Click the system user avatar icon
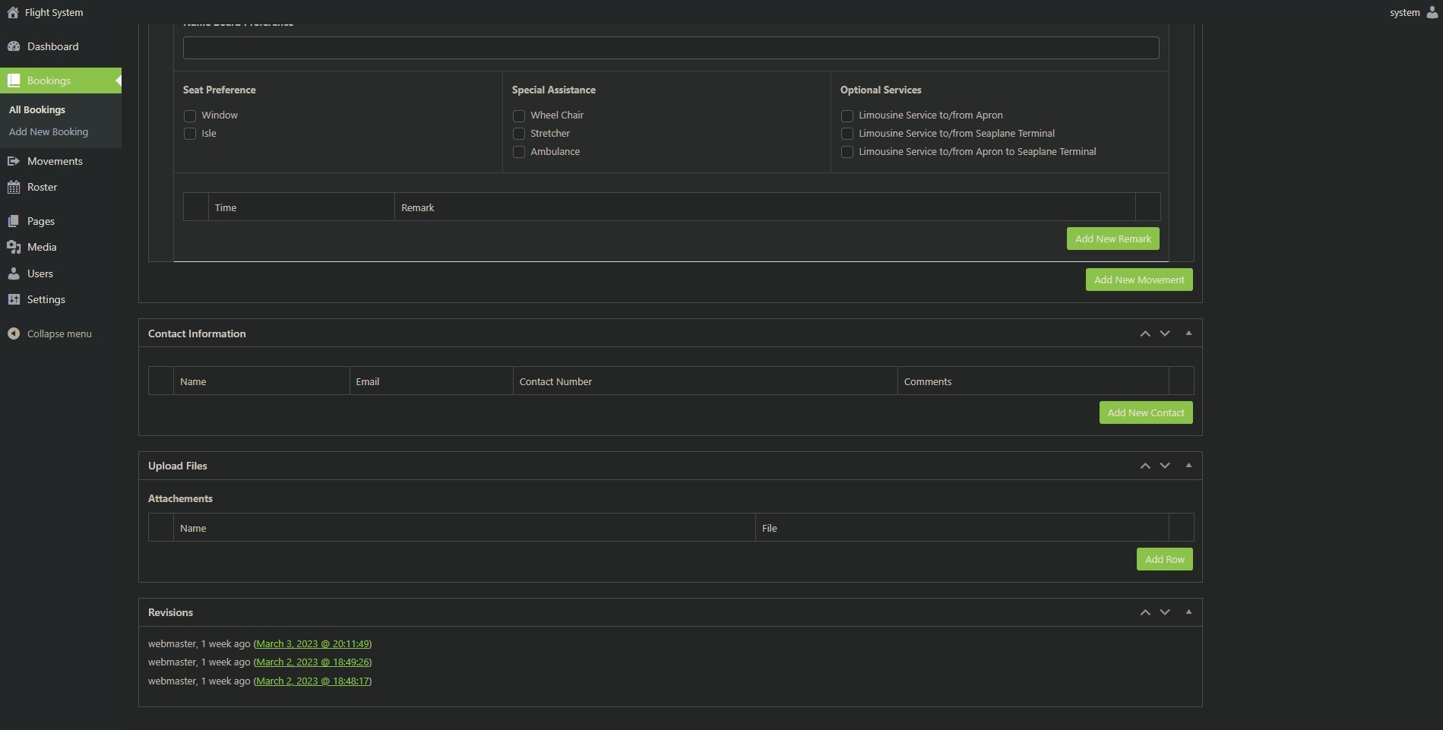Image resolution: width=1443 pixels, height=730 pixels. (1432, 12)
